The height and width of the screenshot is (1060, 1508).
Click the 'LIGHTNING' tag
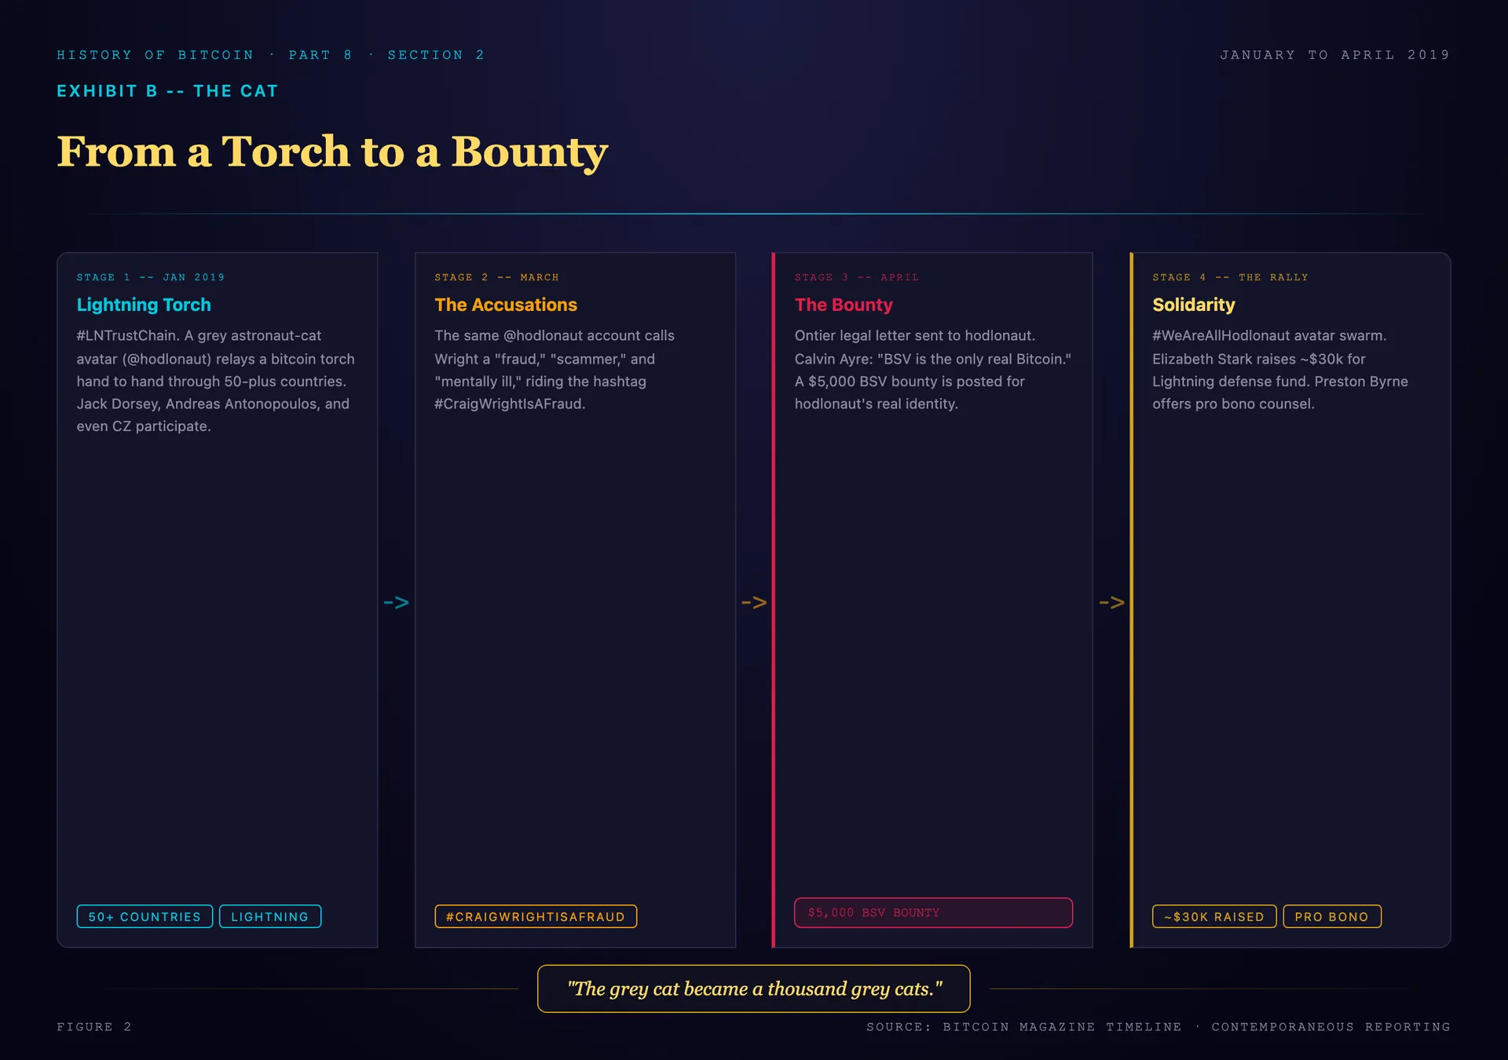(270, 916)
